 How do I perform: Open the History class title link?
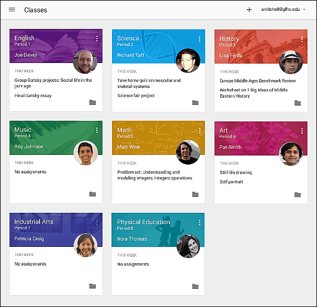tap(229, 39)
